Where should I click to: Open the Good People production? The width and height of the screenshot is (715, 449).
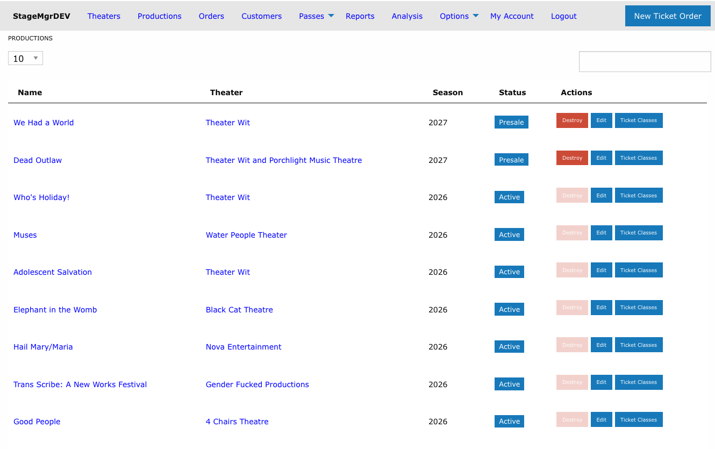point(37,422)
